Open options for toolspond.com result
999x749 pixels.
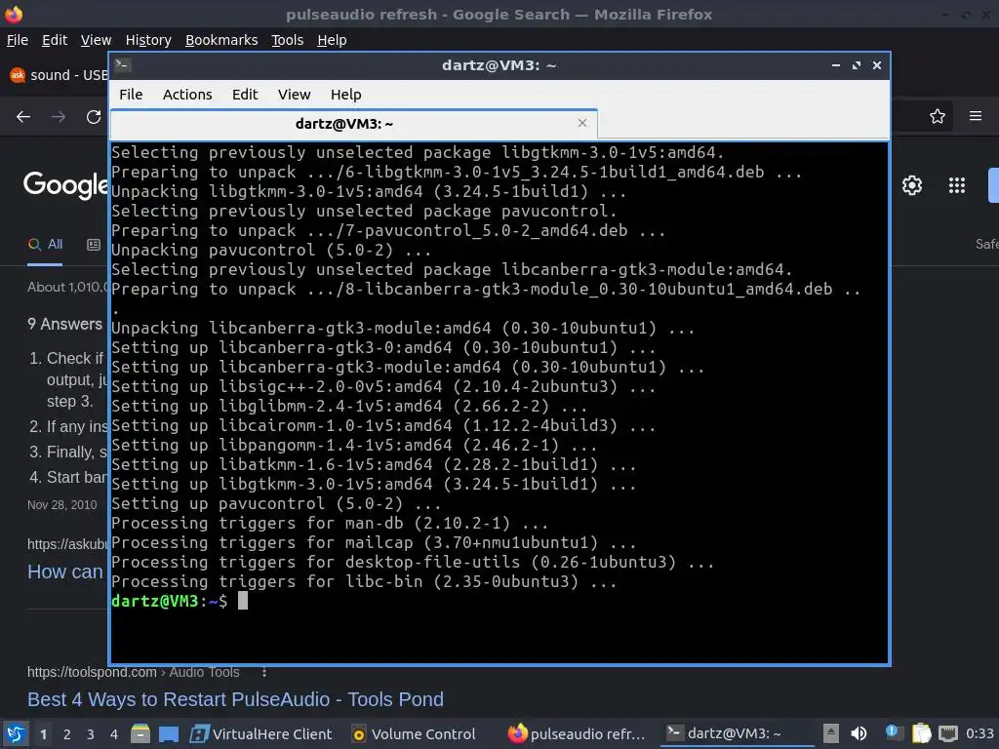coord(263,672)
